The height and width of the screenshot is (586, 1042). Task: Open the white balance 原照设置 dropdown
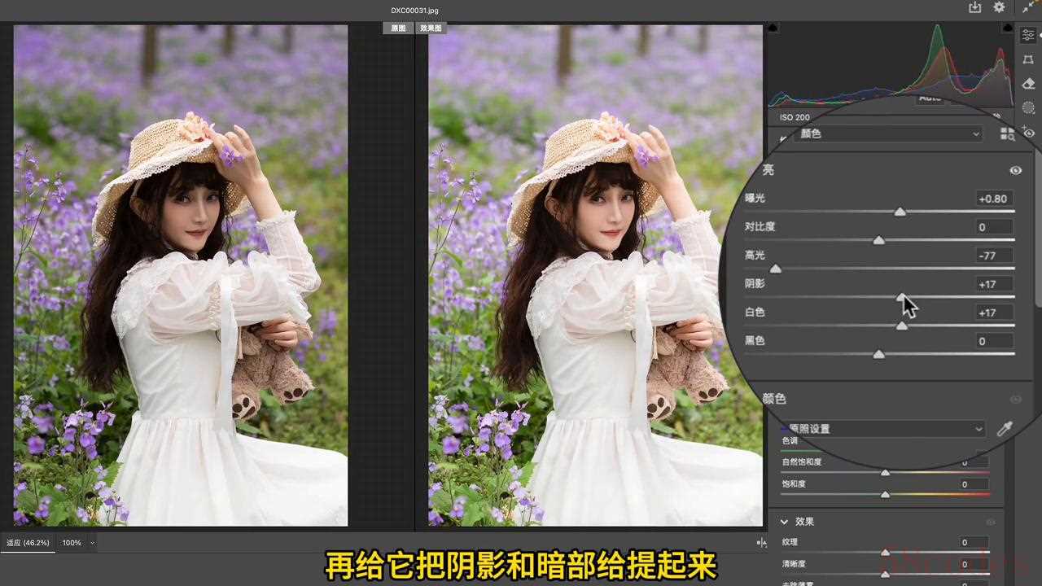tap(883, 429)
